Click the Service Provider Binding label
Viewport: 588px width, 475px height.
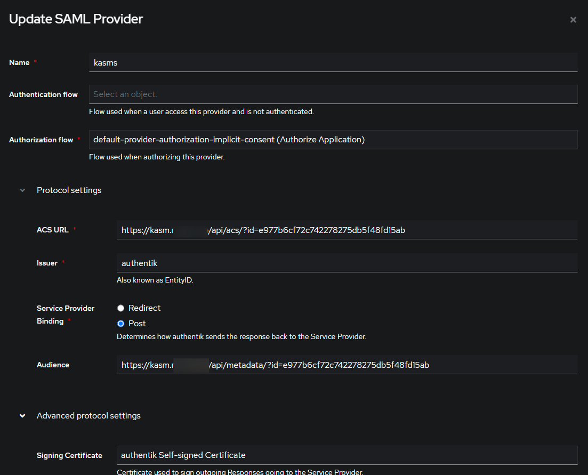[66, 315]
